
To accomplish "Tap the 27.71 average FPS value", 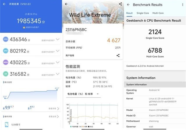I will click(118, 48).
